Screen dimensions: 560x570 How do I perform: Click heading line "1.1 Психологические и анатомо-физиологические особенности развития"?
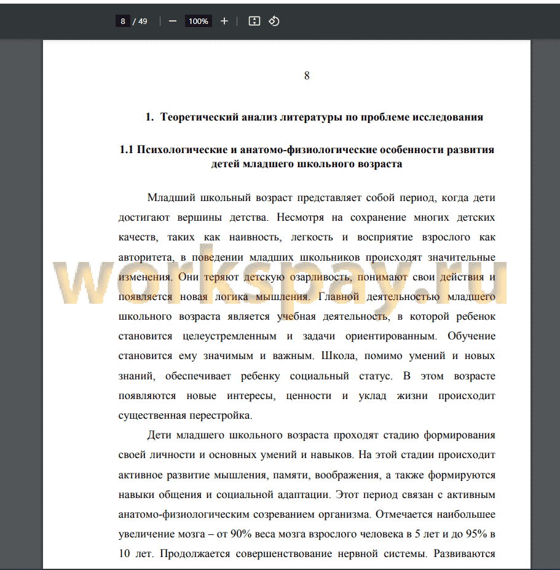307,150
